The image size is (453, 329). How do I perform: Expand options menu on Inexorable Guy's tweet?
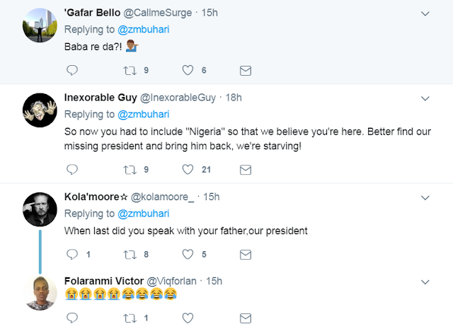click(x=425, y=96)
